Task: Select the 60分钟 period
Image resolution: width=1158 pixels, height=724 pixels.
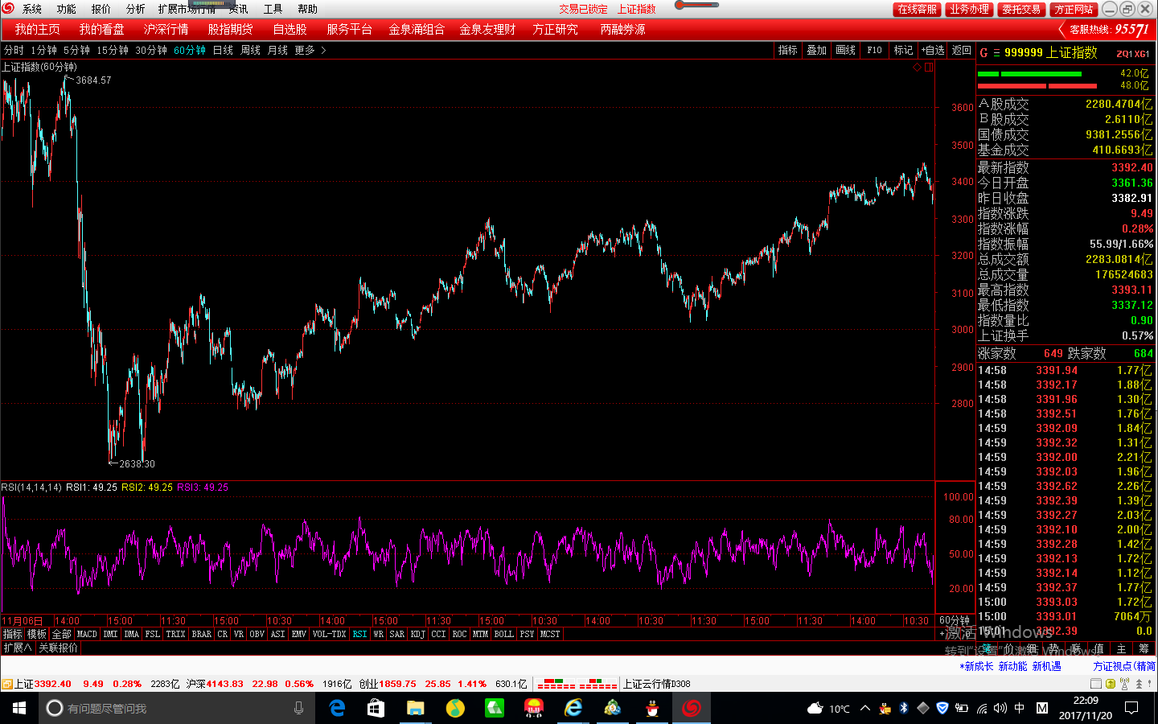Action: [190, 50]
